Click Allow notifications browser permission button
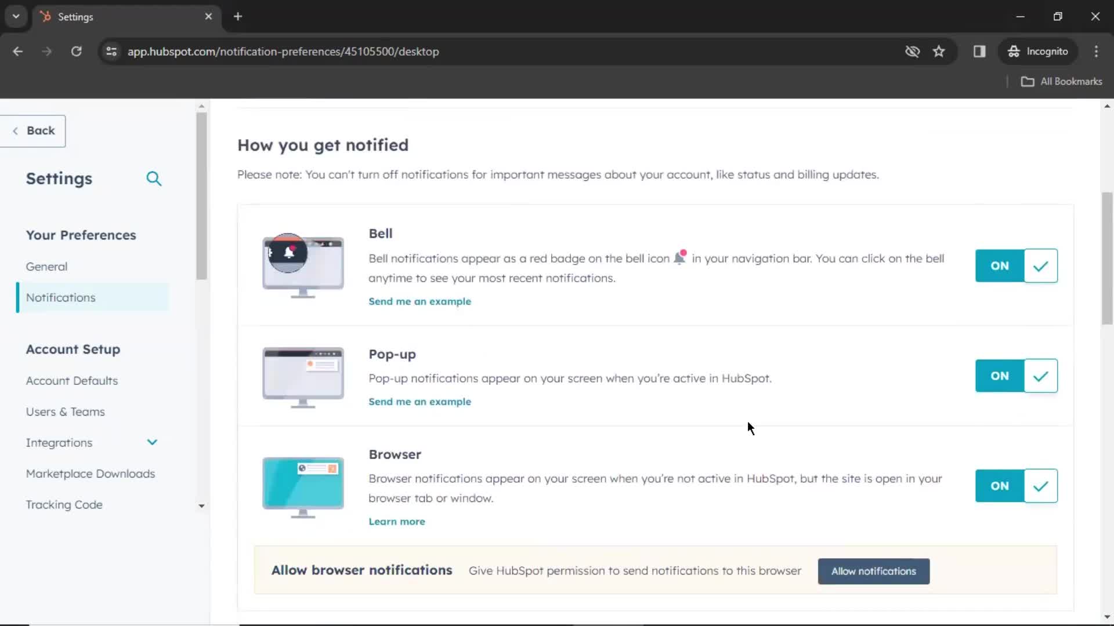Viewport: 1114px width, 626px height. [874, 571]
